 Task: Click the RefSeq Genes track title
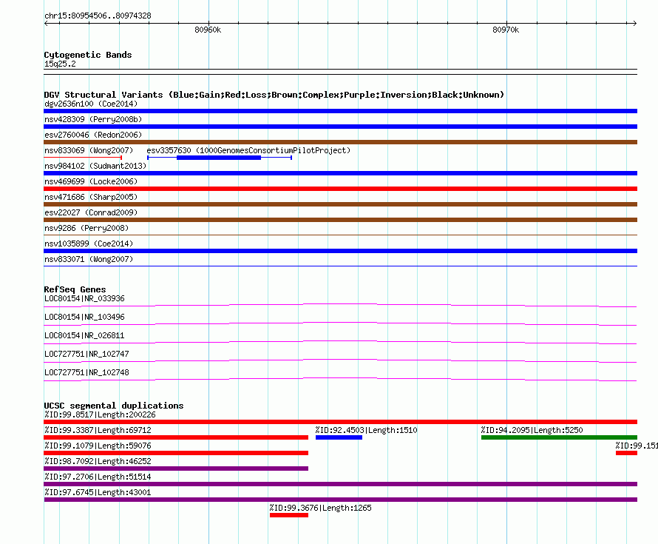[75, 289]
